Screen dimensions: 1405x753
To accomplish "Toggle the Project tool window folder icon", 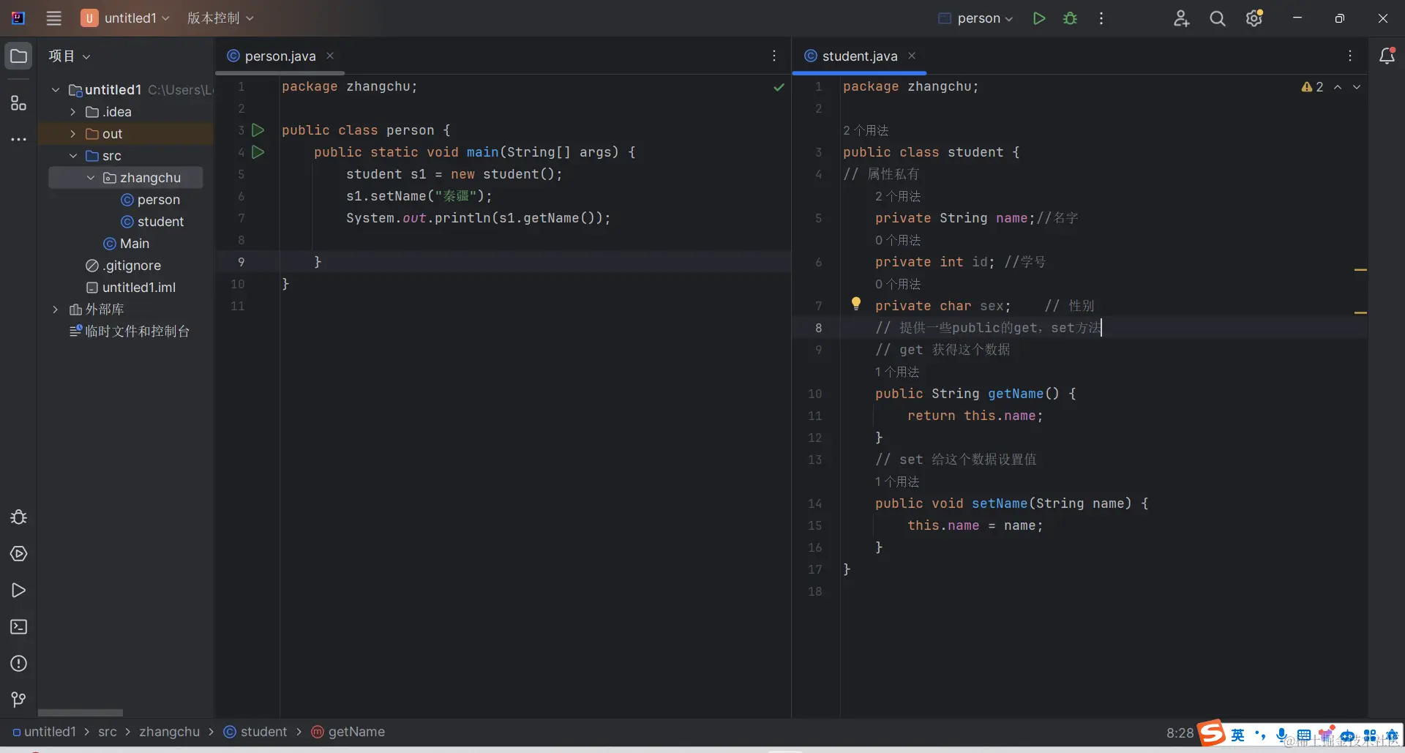I will click(18, 56).
